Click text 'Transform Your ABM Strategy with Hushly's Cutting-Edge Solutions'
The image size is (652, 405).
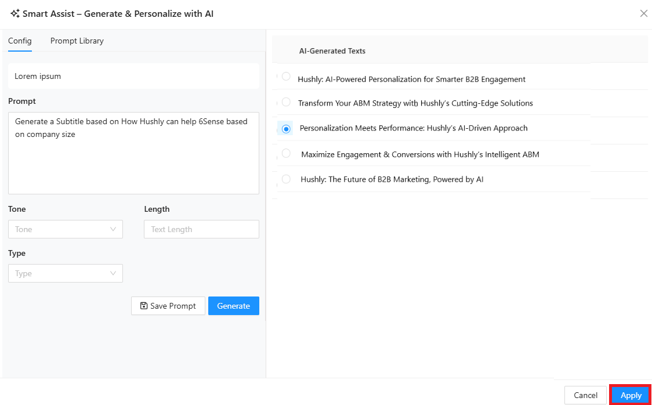[x=415, y=103]
